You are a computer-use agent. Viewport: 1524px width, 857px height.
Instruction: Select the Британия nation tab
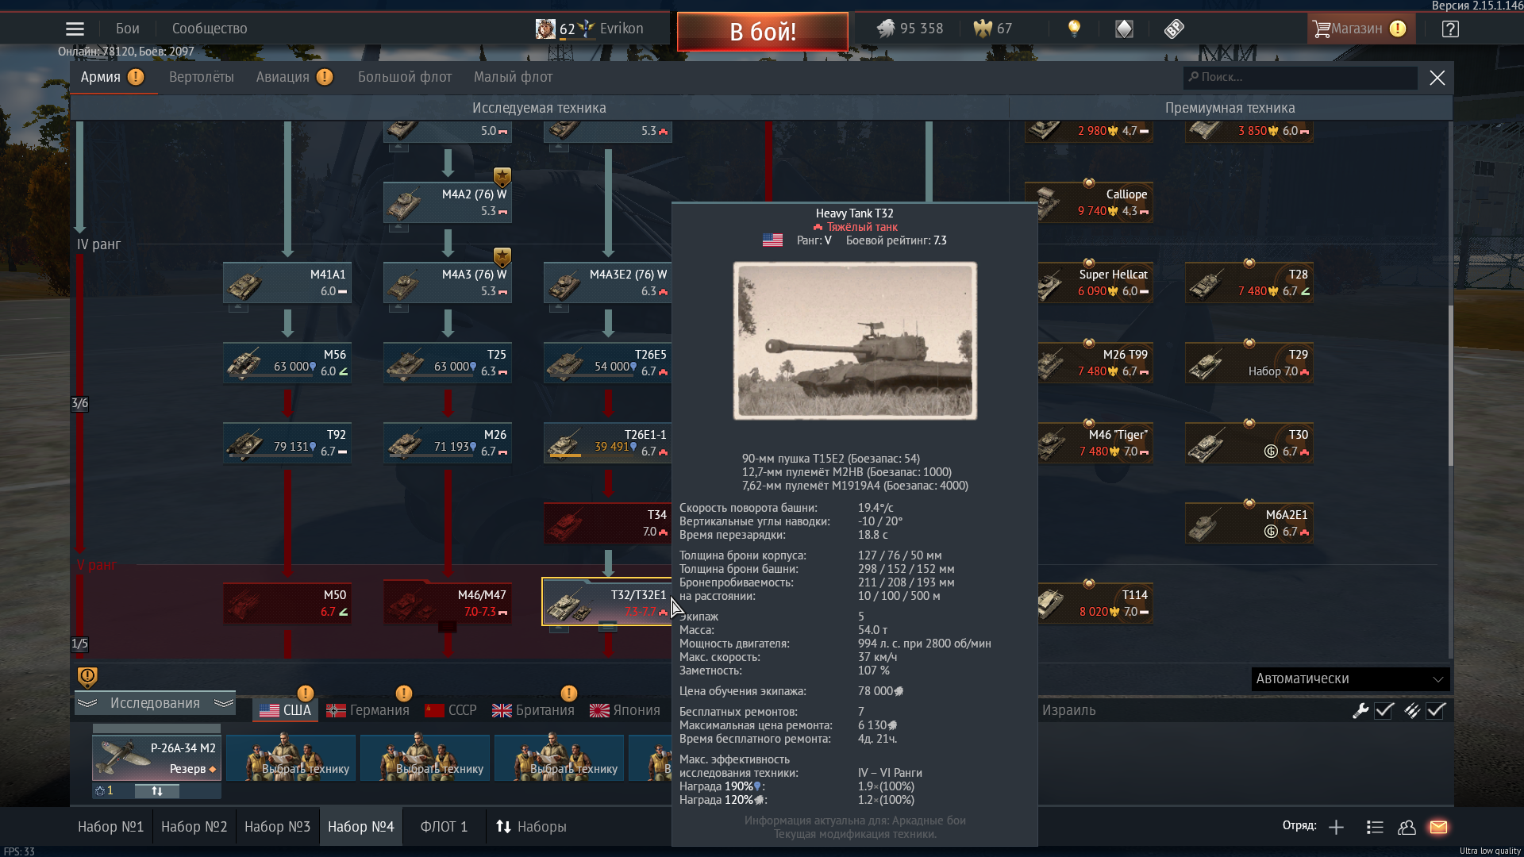(533, 710)
